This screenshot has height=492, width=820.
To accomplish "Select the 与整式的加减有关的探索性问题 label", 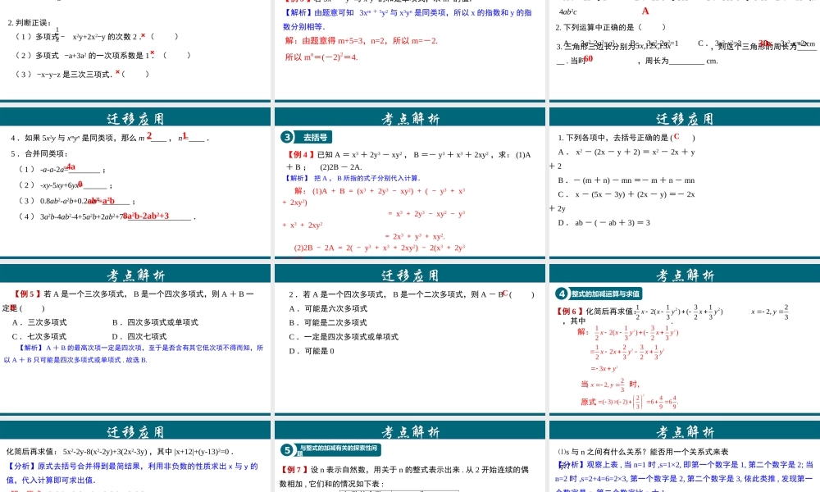I will 339,449.
